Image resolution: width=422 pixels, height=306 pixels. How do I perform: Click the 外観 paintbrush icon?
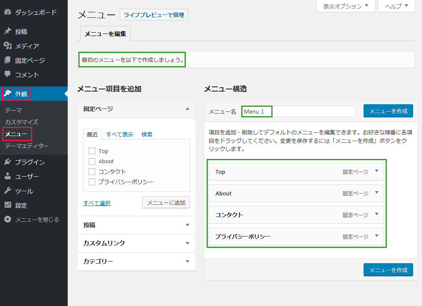8,94
